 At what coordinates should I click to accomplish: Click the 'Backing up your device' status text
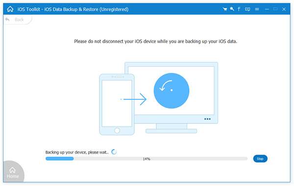point(77,152)
